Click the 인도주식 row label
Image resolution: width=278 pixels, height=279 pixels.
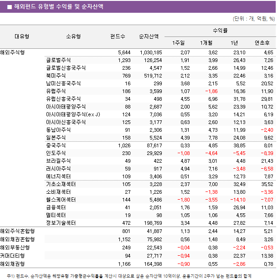(56, 153)
